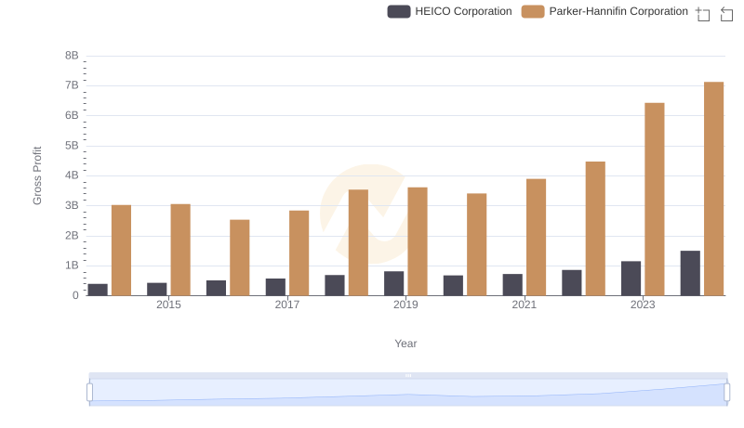The width and height of the screenshot is (744, 428).
Task: Click the 1B y-axis label
Action: click(72, 266)
